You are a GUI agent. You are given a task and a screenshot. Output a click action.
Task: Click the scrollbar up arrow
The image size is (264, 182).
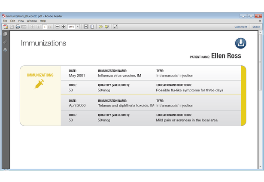260,32
